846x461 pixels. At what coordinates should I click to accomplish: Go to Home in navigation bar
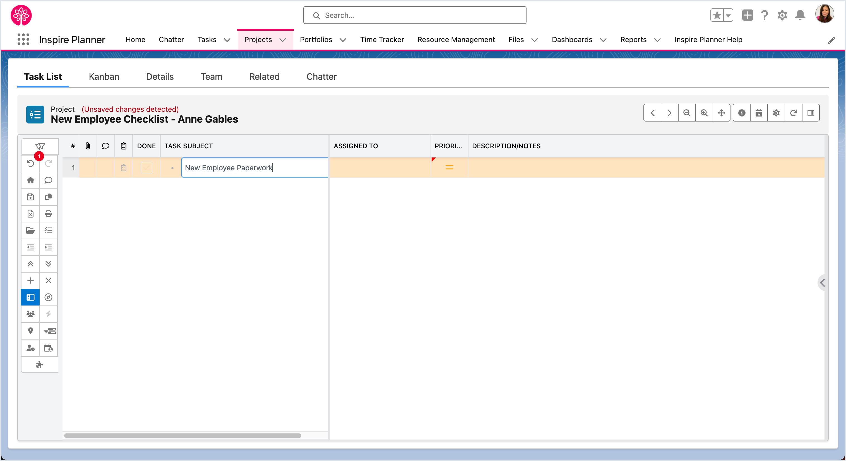135,40
